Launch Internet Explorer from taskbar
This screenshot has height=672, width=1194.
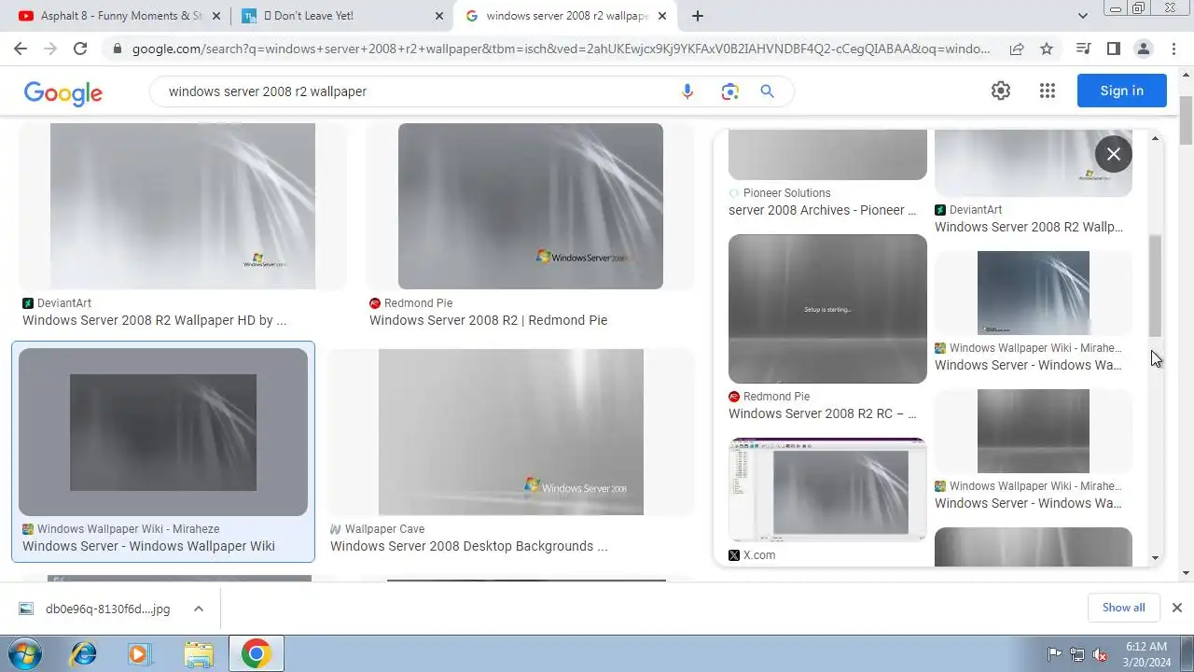[x=83, y=654]
